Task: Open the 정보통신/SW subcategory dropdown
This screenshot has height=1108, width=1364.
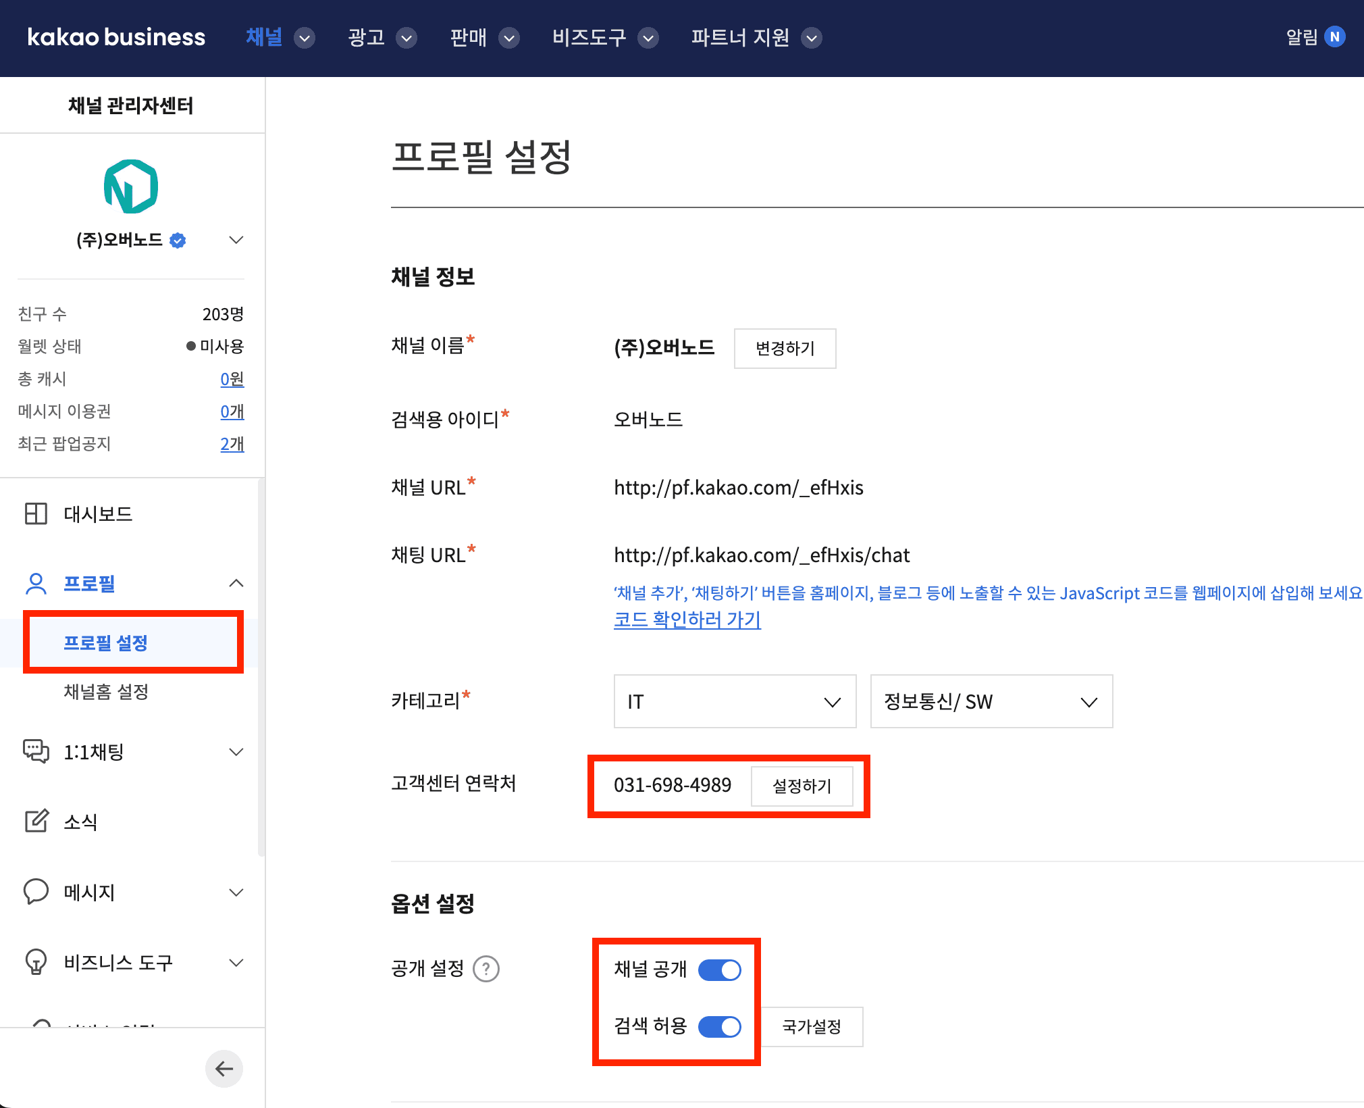Action: click(991, 701)
